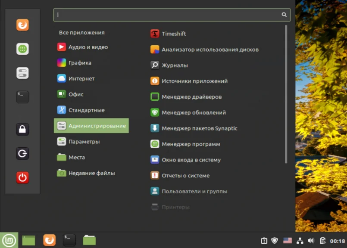
Task: Click the red power shutdown icon
Action: tap(22, 177)
